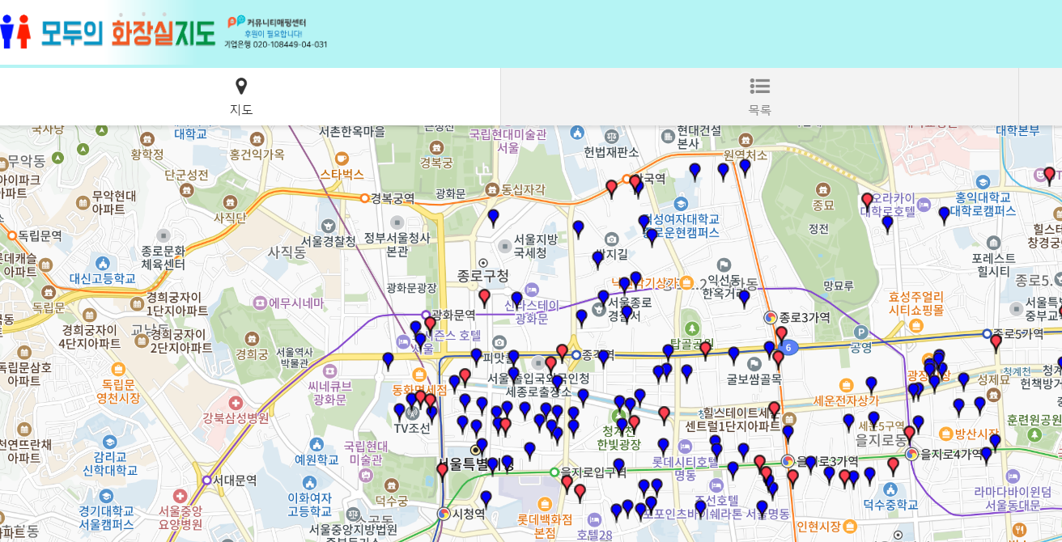Click the 모두의 화장실지도 logo
1062x542 pixels.
(109, 32)
